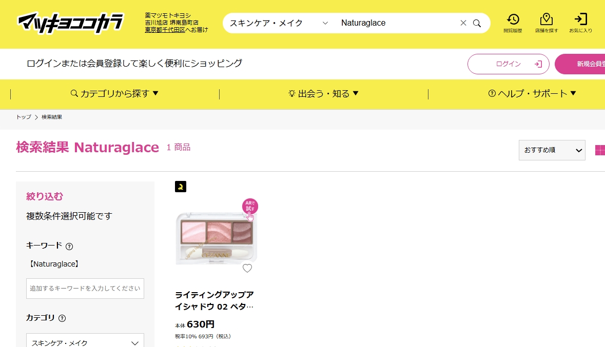Click the black badge icon above product
Viewport: 605px width, 347px height.
pos(181,187)
